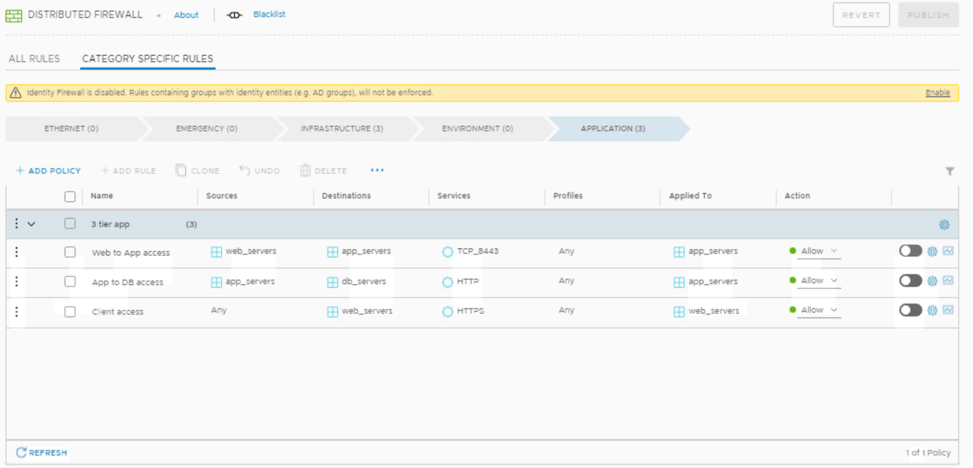Select the Application (3) category
973x468 pixels.
(613, 129)
